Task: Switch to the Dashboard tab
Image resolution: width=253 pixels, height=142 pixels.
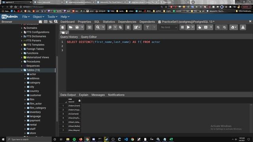Action: click(68, 22)
